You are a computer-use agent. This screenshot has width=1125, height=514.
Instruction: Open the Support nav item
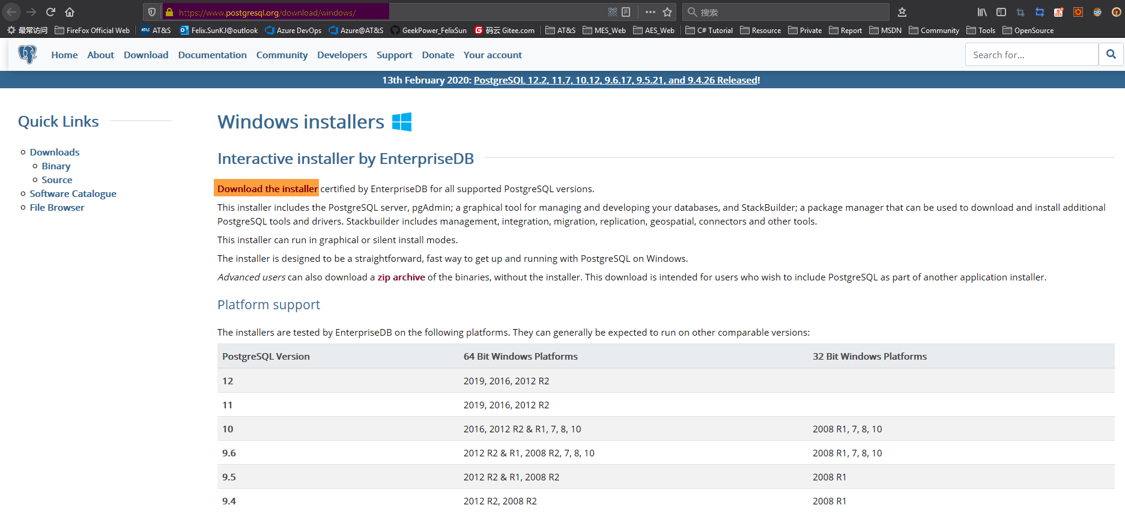[x=394, y=55]
